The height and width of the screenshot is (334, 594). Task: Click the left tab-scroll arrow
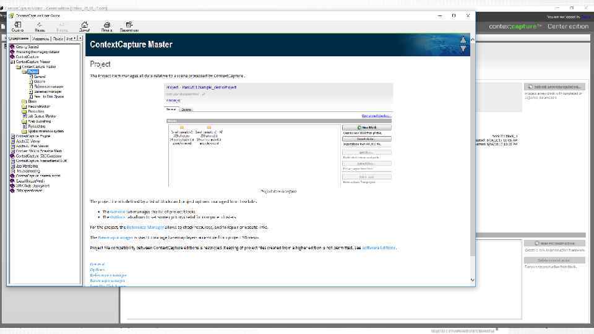pos(75,38)
